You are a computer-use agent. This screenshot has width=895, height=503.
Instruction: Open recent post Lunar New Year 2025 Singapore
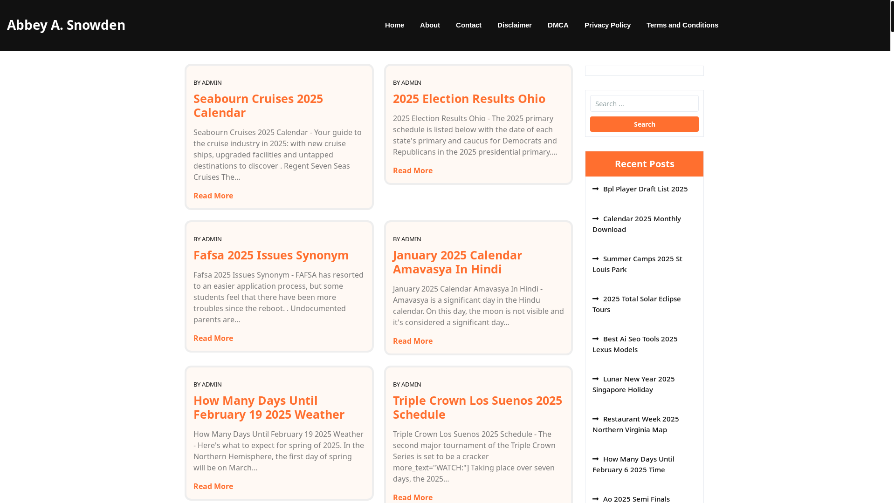pyautogui.click(x=633, y=384)
